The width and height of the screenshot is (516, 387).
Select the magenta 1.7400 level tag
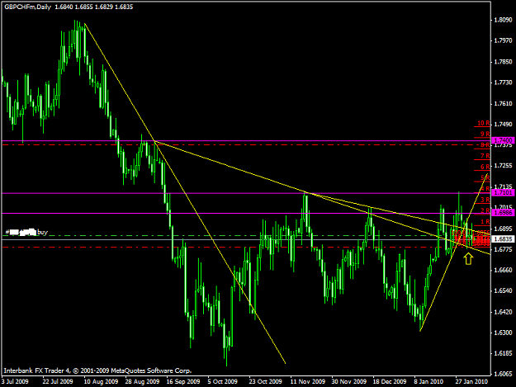point(503,140)
